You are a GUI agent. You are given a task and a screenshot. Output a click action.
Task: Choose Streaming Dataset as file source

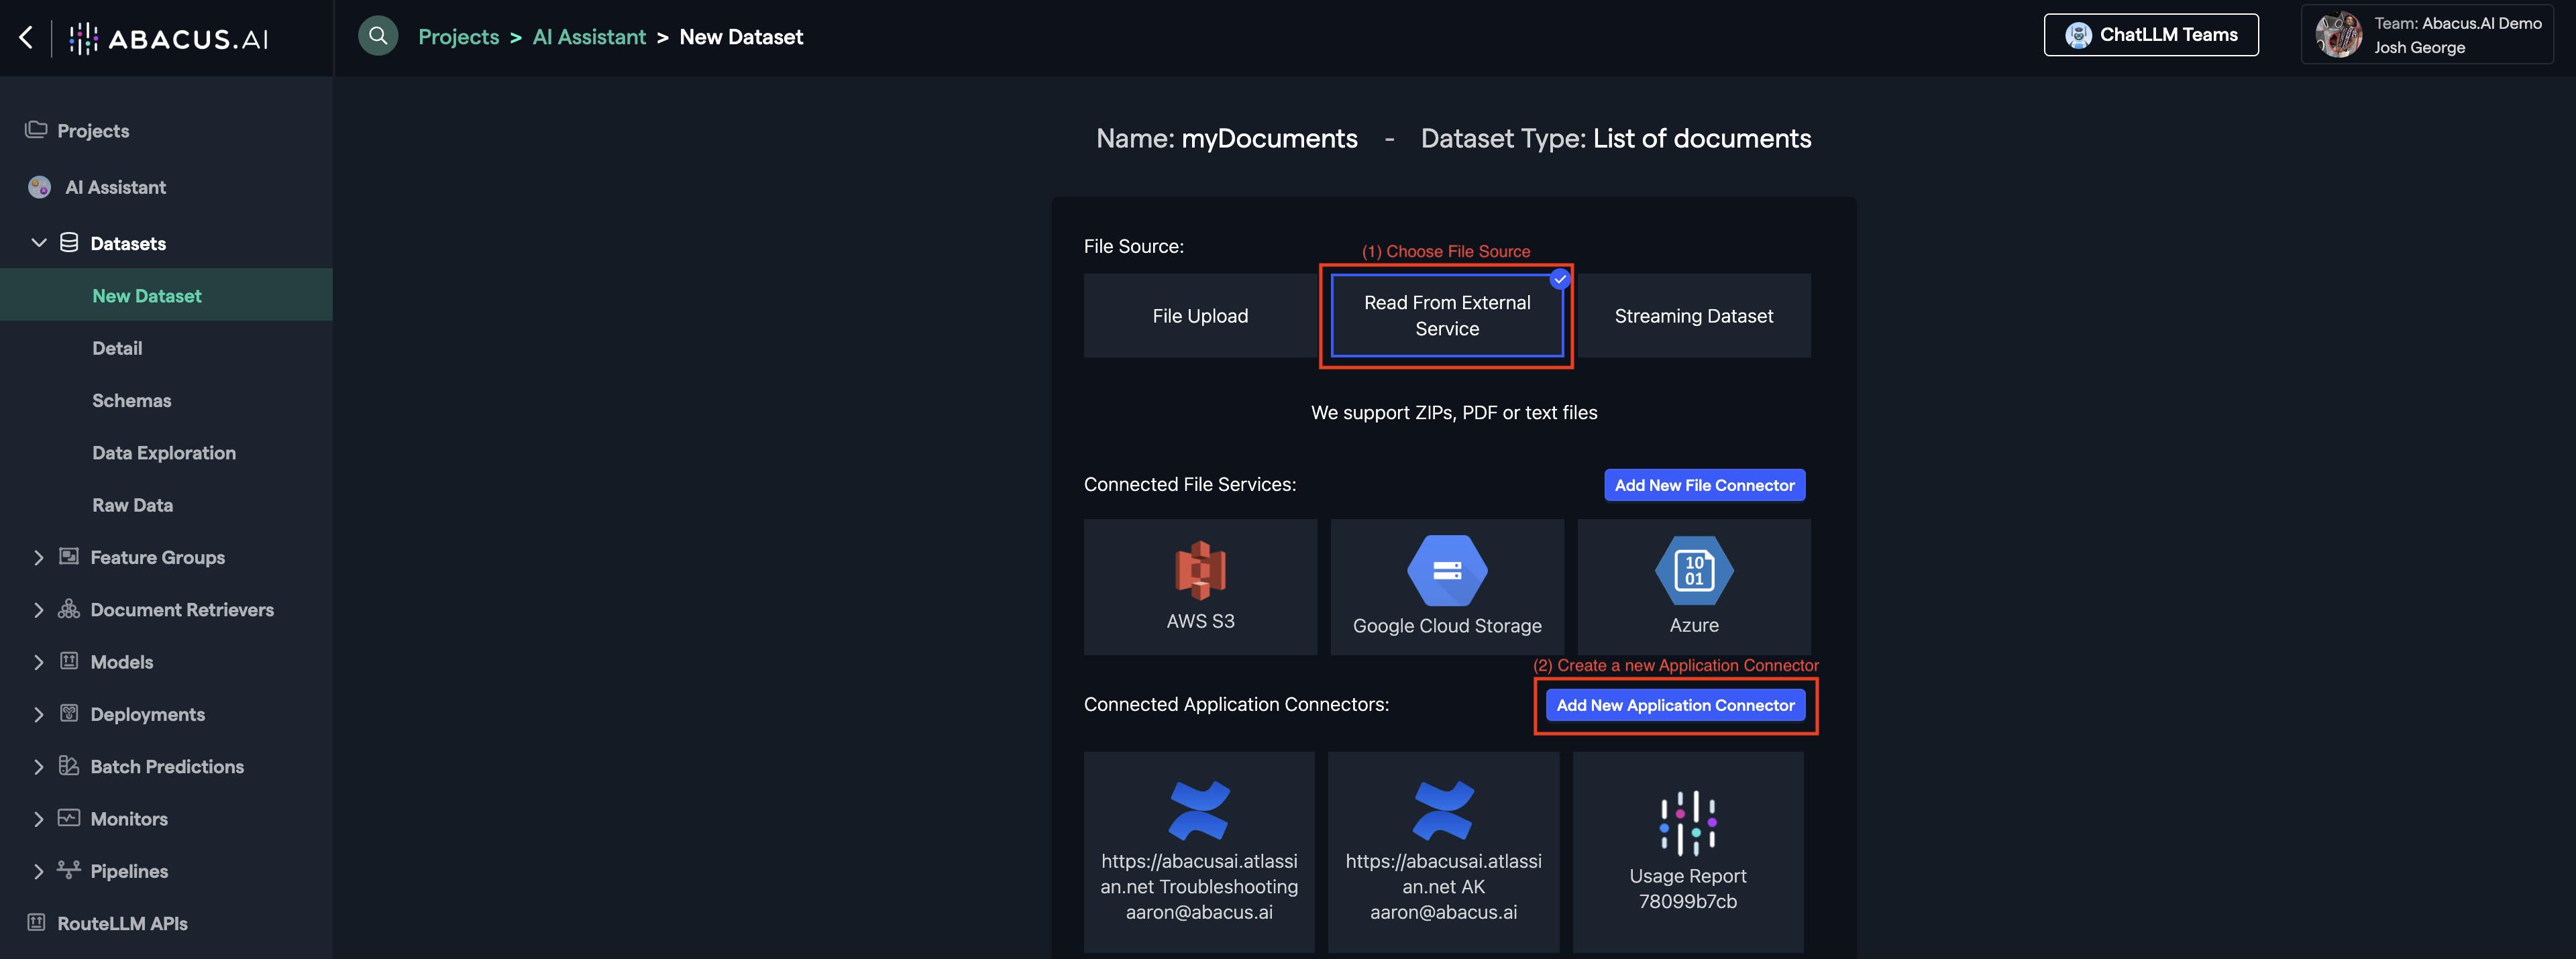point(1693,315)
